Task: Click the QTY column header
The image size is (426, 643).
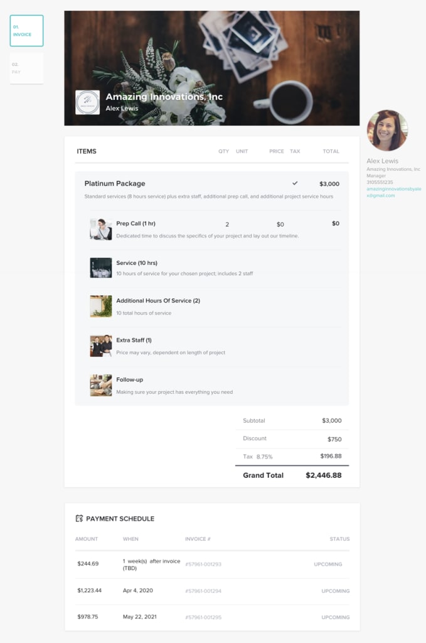Action: coord(223,151)
